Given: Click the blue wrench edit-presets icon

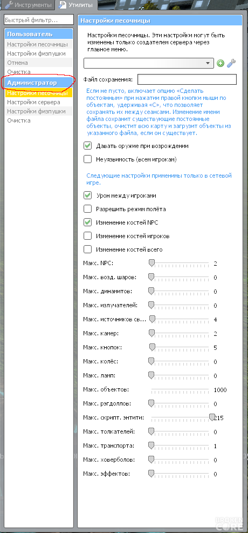Looking at the screenshot, I should (x=231, y=63).
